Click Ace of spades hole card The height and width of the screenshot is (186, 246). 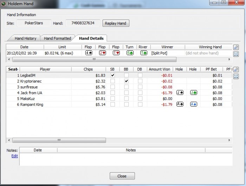180,104
